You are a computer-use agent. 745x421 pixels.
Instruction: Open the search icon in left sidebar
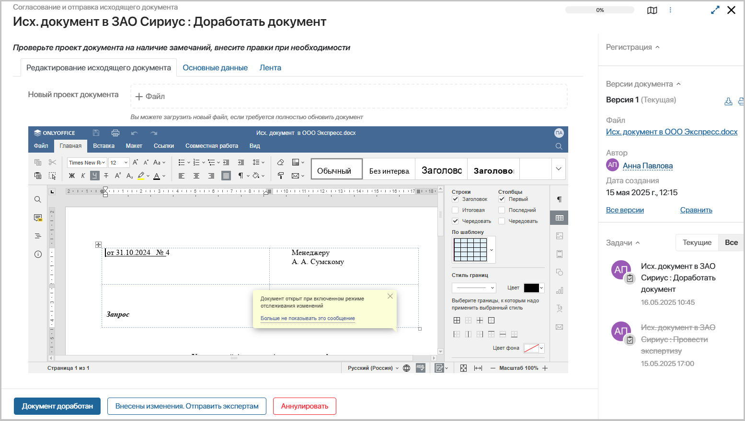[38, 199]
